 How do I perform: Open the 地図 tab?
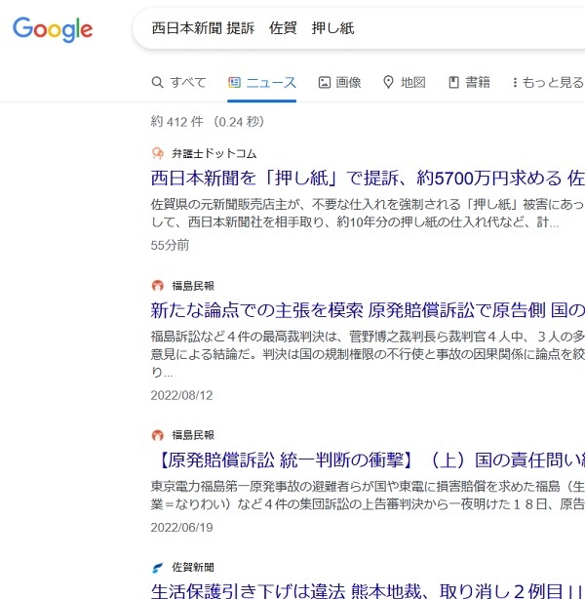[x=413, y=82]
